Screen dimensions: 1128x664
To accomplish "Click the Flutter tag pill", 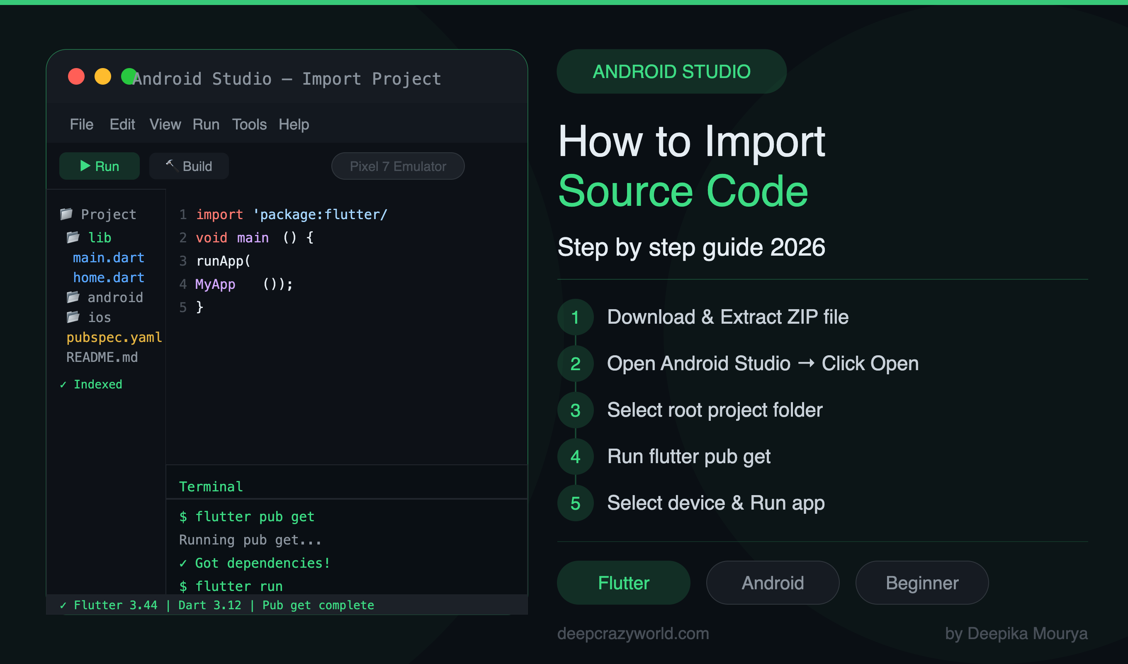I will point(624,583).
